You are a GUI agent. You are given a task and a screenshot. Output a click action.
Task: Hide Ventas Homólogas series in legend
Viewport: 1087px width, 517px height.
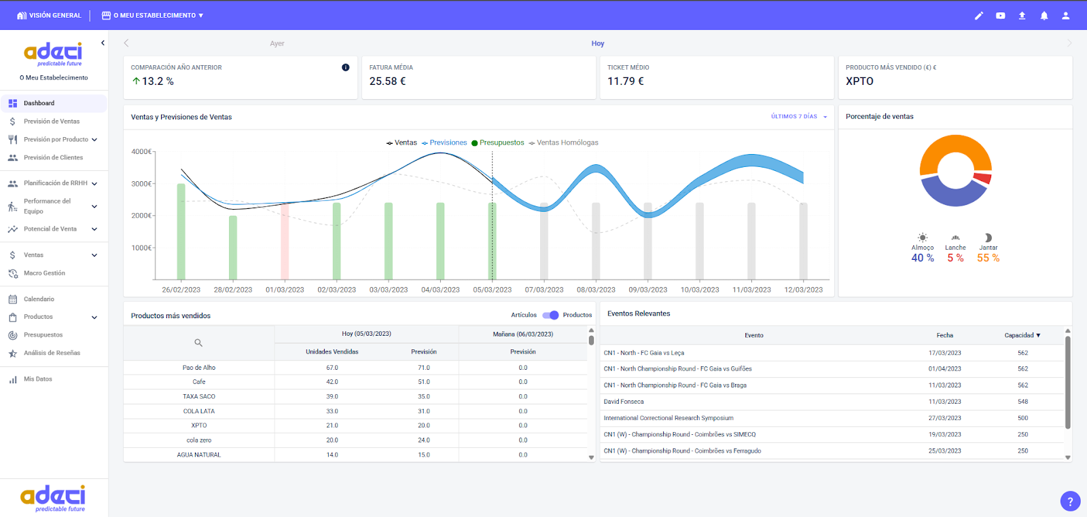(x=563, y=142)
